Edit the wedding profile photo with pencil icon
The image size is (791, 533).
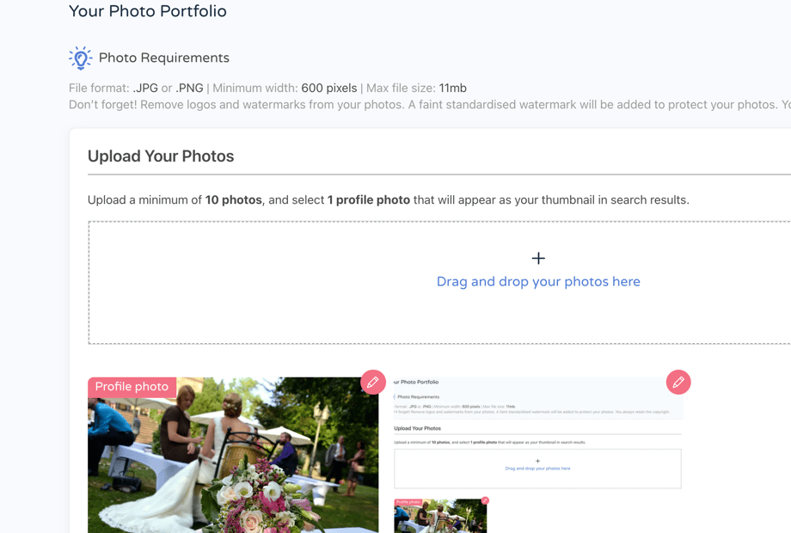[373, 383]
